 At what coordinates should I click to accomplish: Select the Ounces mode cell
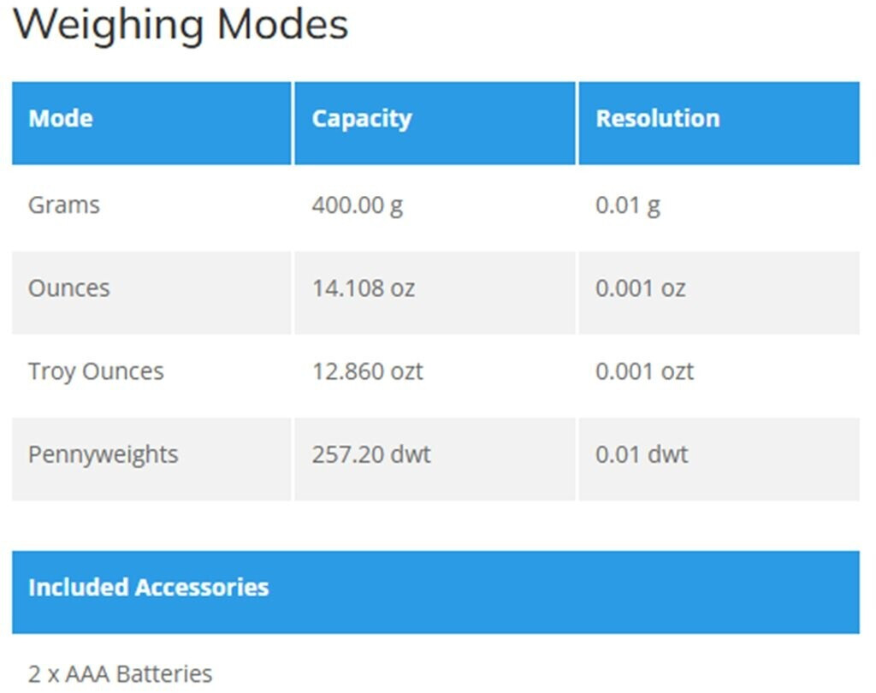tap(69, 288)
